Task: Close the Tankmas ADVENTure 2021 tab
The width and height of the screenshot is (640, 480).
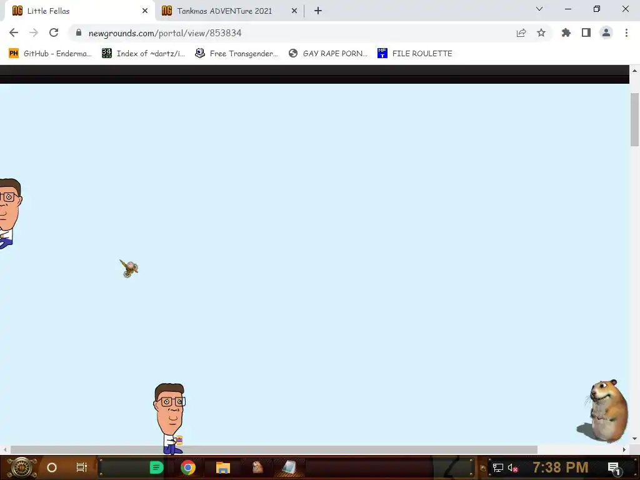Action: pos(294,11)
